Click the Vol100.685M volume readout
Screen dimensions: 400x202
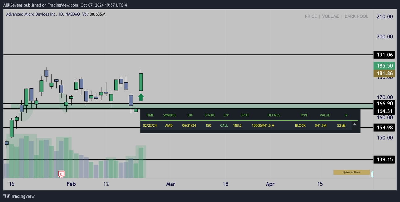(94, 14)
